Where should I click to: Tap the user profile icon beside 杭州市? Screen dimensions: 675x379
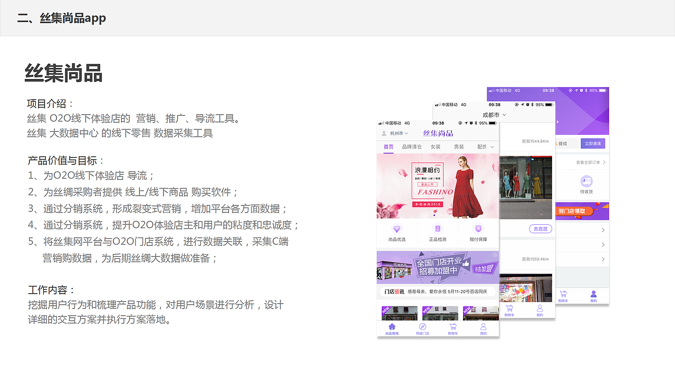pos(384,134)
